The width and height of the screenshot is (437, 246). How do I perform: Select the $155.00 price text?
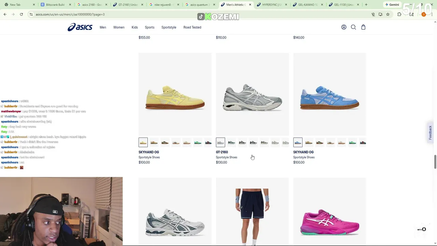tap(144, 38)
